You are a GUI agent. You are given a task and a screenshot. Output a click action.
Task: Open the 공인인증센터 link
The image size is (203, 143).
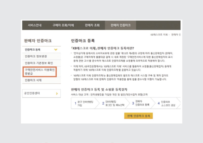pyautogui.click(x=32, y=93)
